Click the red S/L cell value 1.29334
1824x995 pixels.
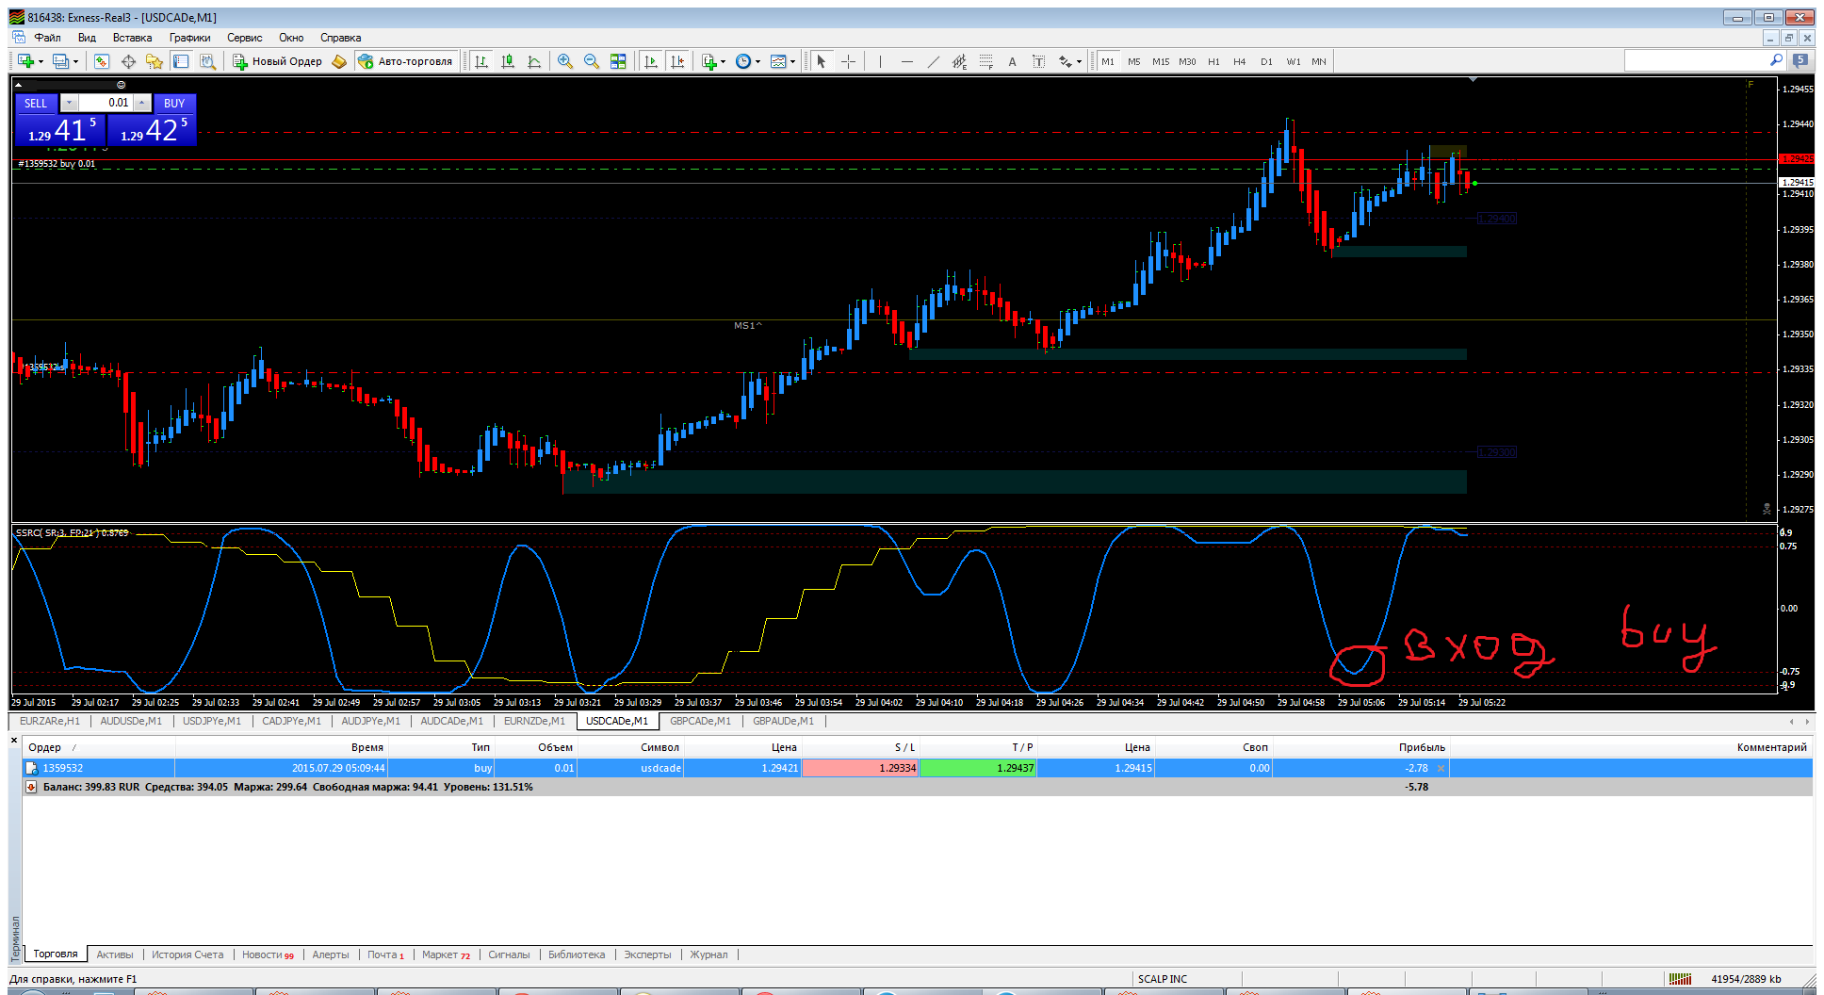(x=859, y=768)
